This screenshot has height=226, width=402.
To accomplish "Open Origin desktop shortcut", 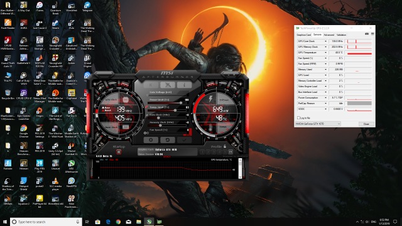I will (x=40, y=112).
